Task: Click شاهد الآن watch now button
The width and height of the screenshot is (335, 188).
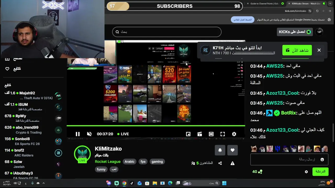Action: [x=297, y=50]
